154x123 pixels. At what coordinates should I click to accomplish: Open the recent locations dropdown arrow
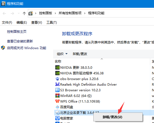click(19, 13)
